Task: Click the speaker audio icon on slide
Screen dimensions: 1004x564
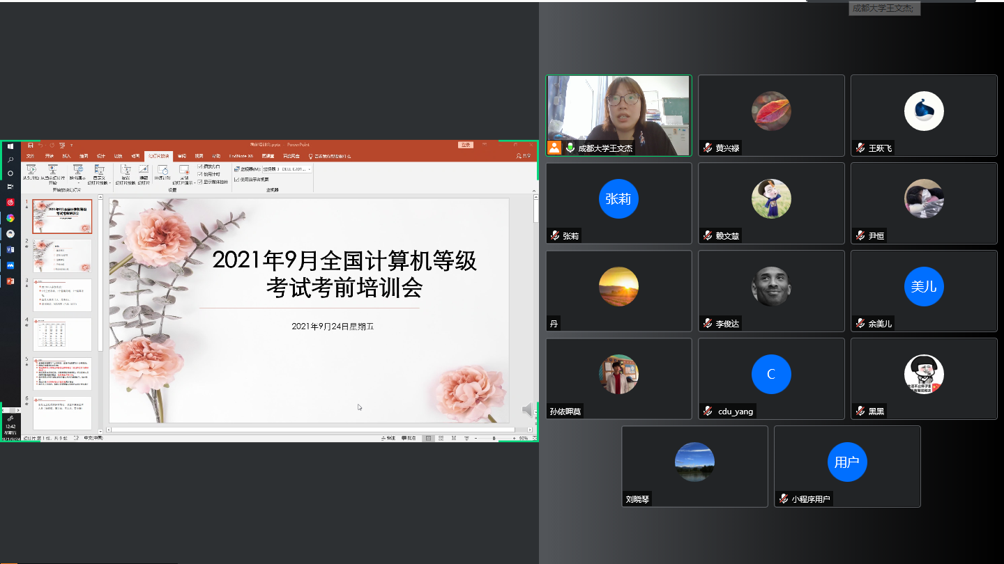Action: click(x=528, y=409)
